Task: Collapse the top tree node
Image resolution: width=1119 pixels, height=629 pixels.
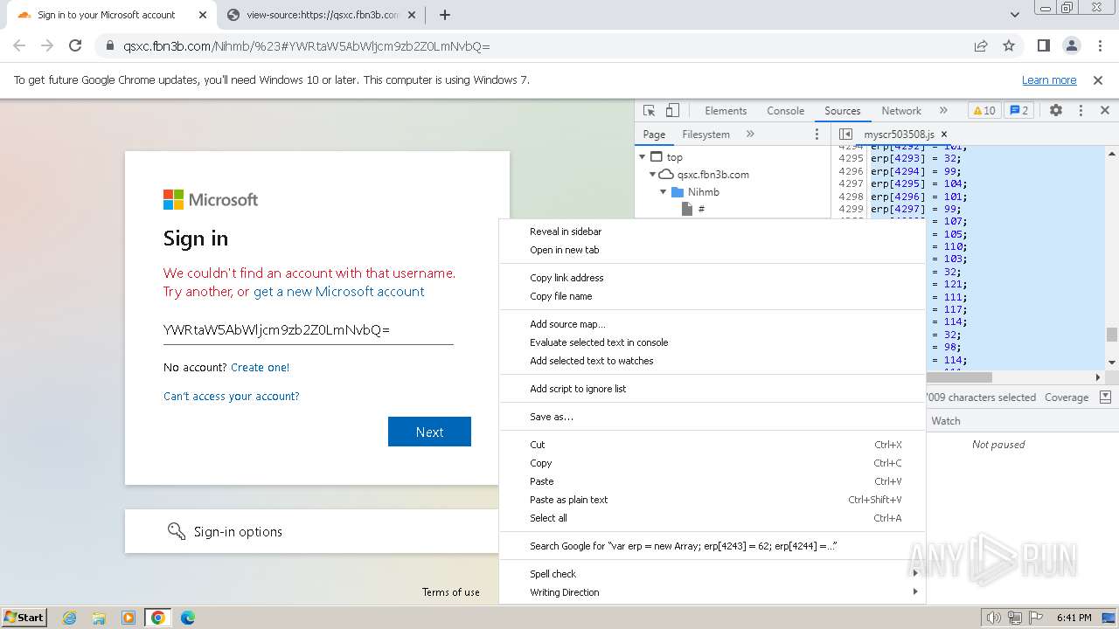Action: pyautogui.click(x=643, y=157)
